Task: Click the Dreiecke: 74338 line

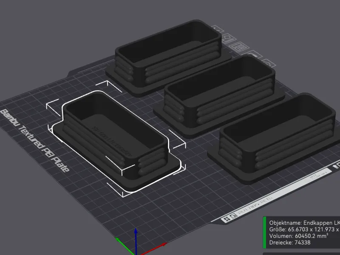Action: point(290,242)
